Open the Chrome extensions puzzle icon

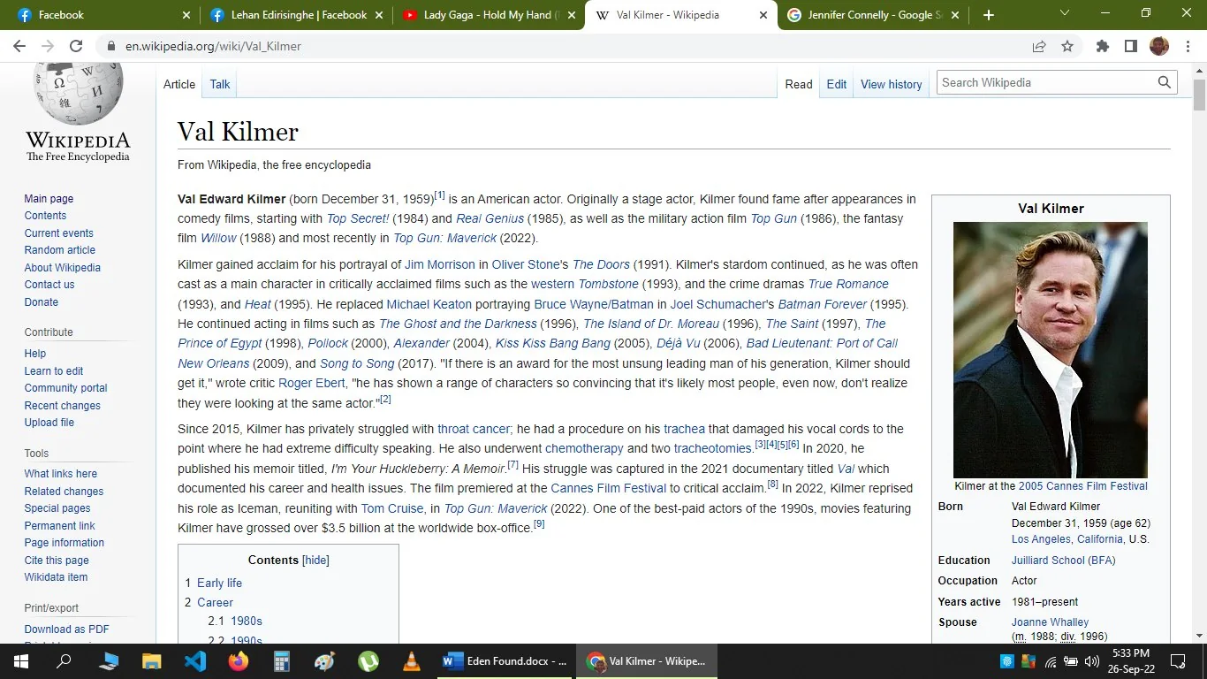pyautogui.click(x=1103, y=46)
